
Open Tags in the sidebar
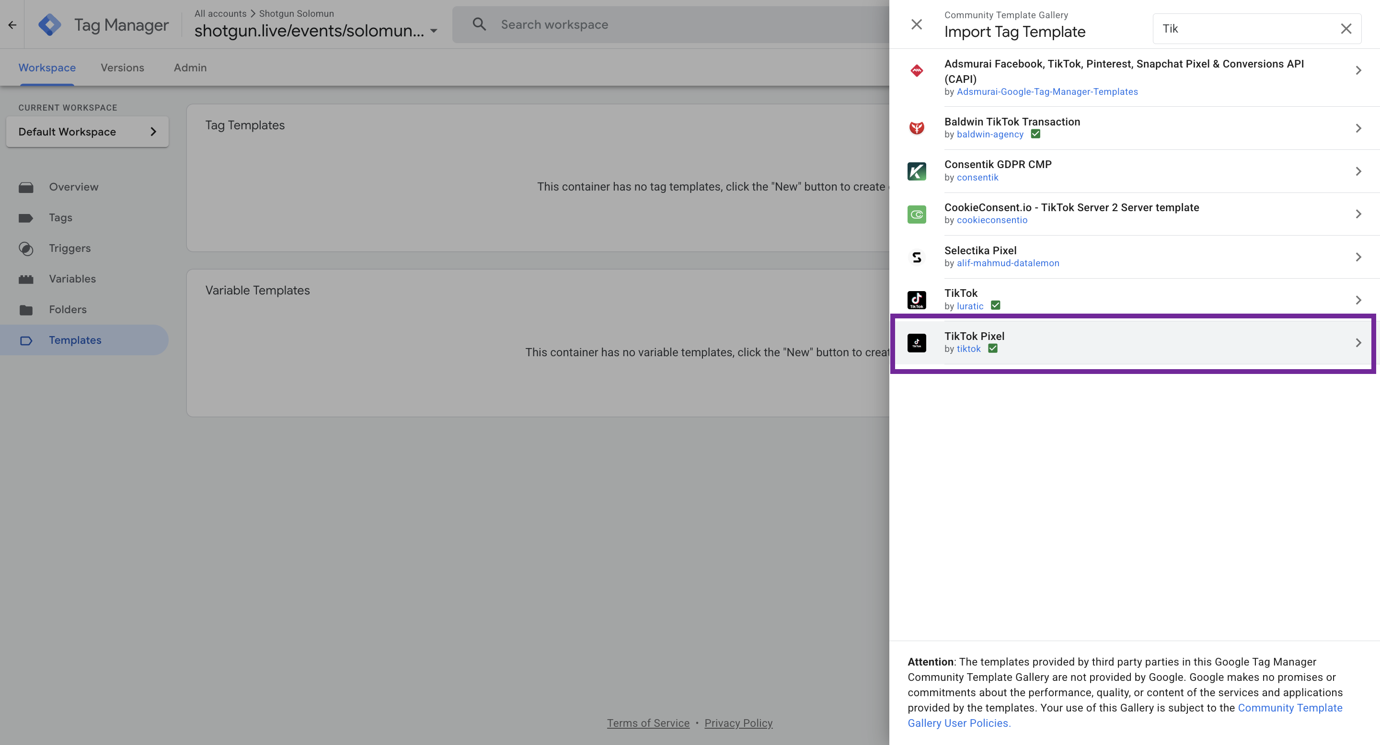pyautogui.click(x=60, y=218)
